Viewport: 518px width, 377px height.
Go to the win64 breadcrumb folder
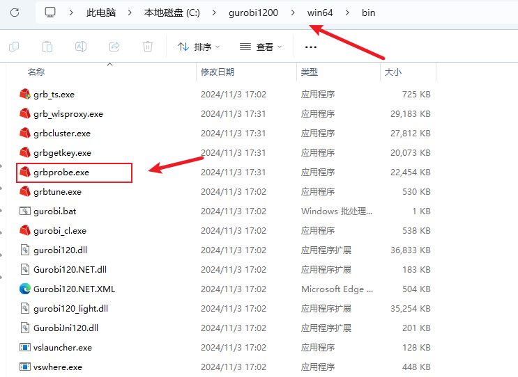pyautogui.click(x=320, y=13)
